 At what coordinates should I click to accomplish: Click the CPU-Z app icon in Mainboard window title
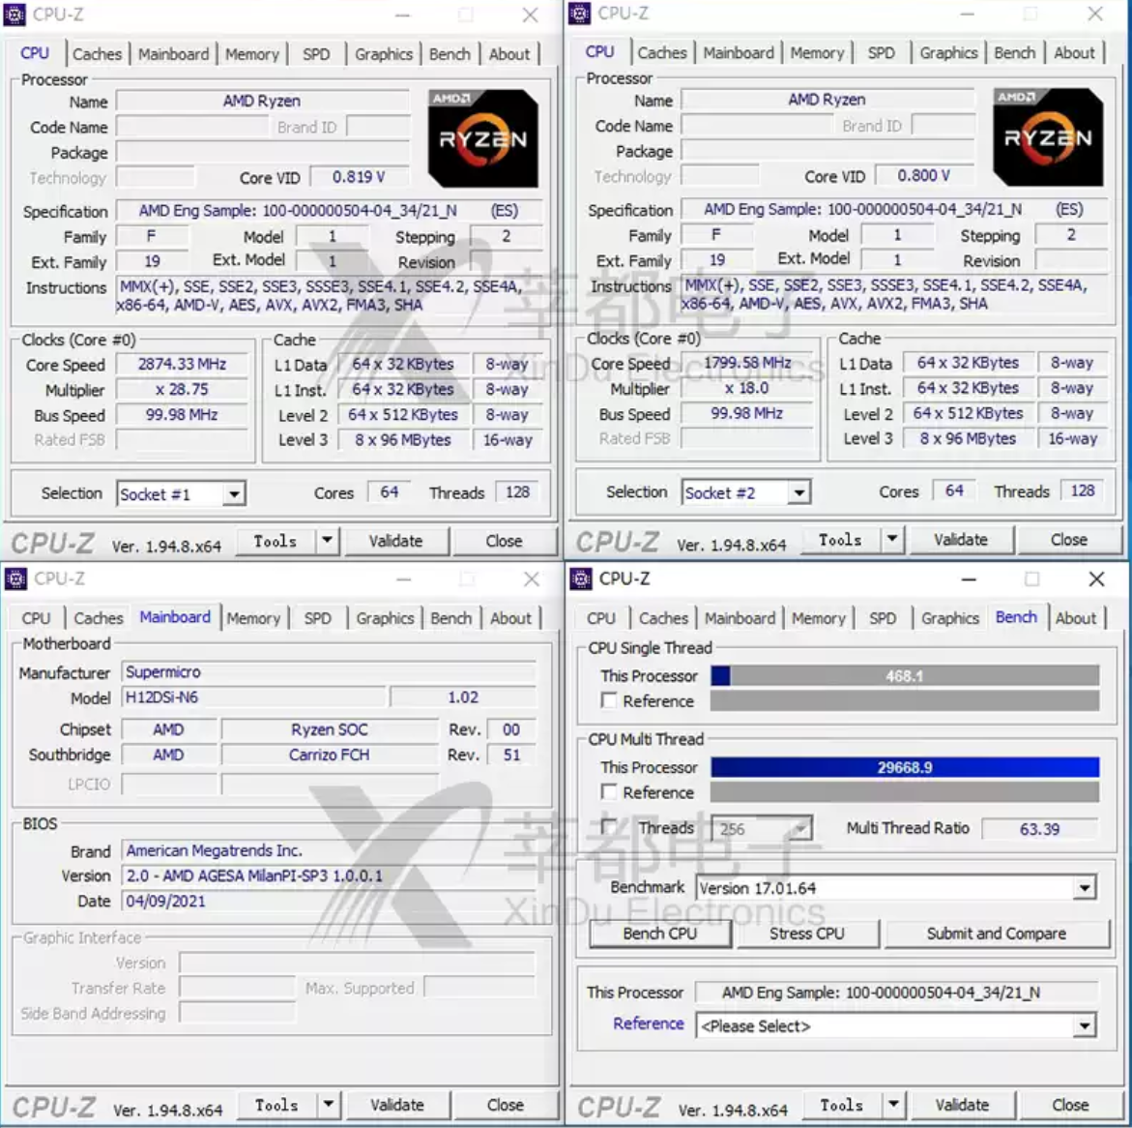pyautogui.click(x=15, y=579)
